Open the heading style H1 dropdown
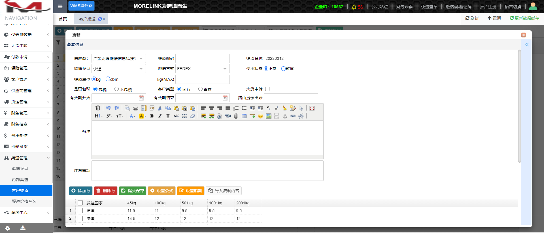Viewport: 544px width, 233px height. click(99, 116)
